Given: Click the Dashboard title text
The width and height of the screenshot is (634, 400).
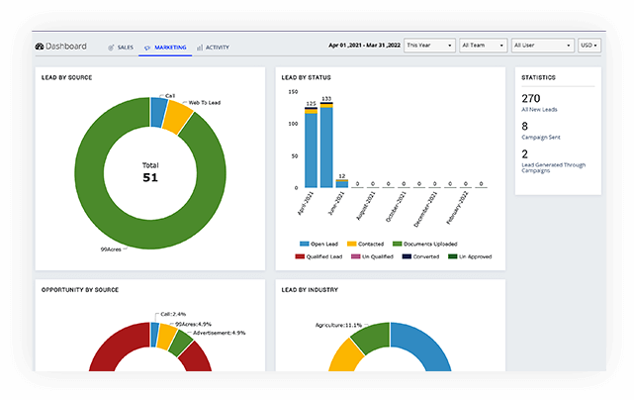Looking at the screenshot, I should click(66, 47).
